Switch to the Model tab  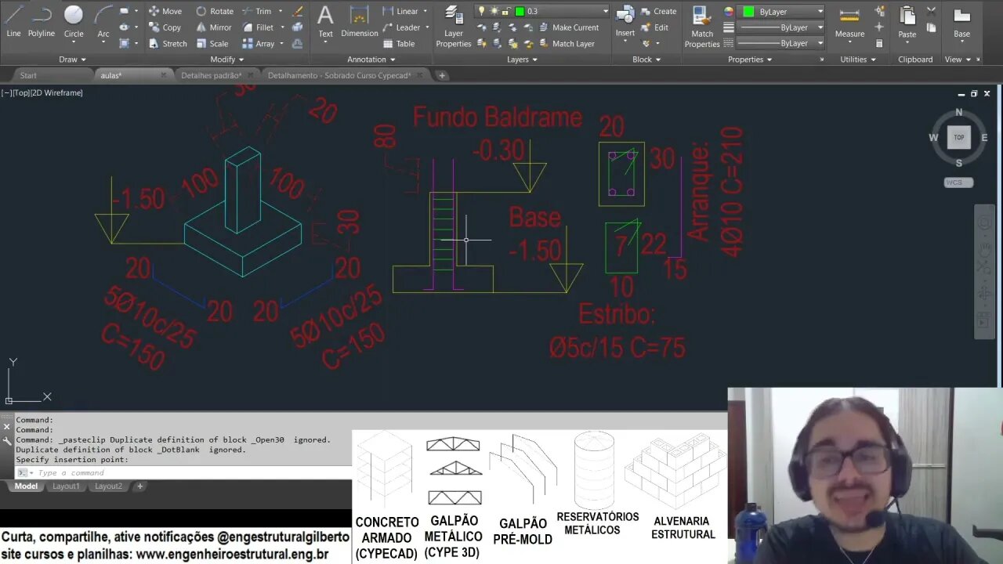coord(26,486)
